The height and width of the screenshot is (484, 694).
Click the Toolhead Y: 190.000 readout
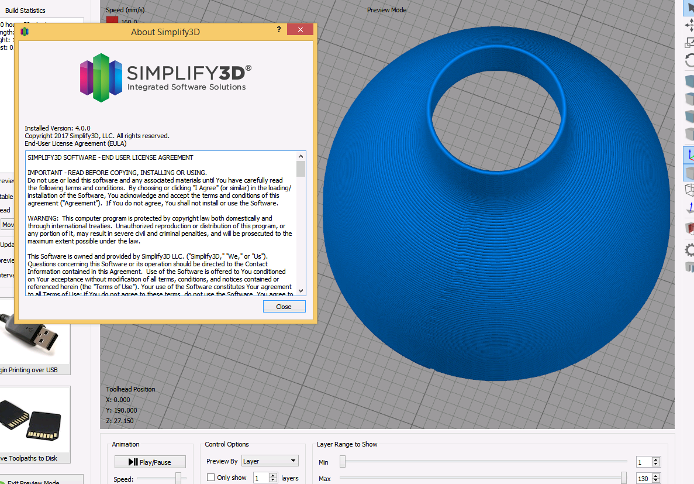122,410
